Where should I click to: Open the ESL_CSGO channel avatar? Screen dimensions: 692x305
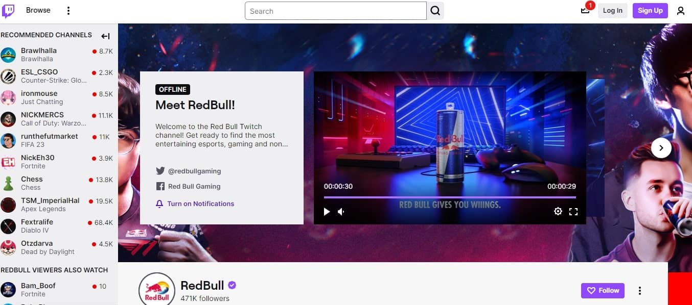pyautogui.click(x=8, y=76)
